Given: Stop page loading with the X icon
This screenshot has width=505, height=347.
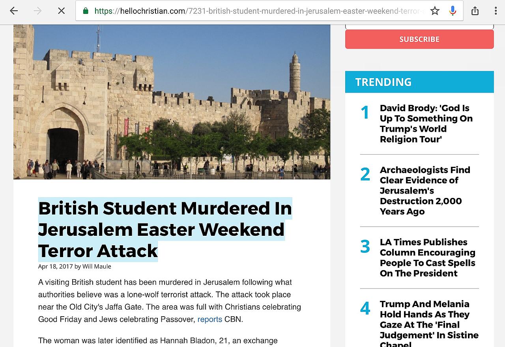Looking at the screenshot, I should point(61,11).
